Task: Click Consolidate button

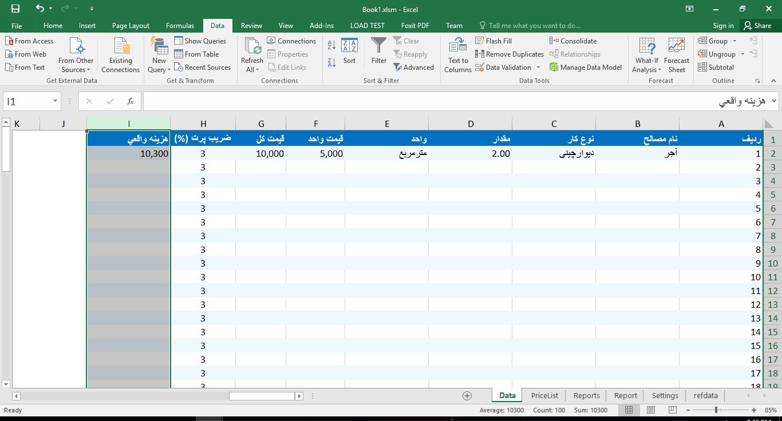Action: point(573,41)
